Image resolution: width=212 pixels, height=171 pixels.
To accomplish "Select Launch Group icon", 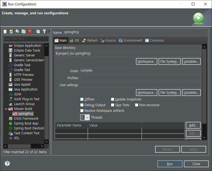I will coord(11,104).
